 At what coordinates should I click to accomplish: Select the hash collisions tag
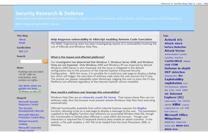(x=171, y=112)
